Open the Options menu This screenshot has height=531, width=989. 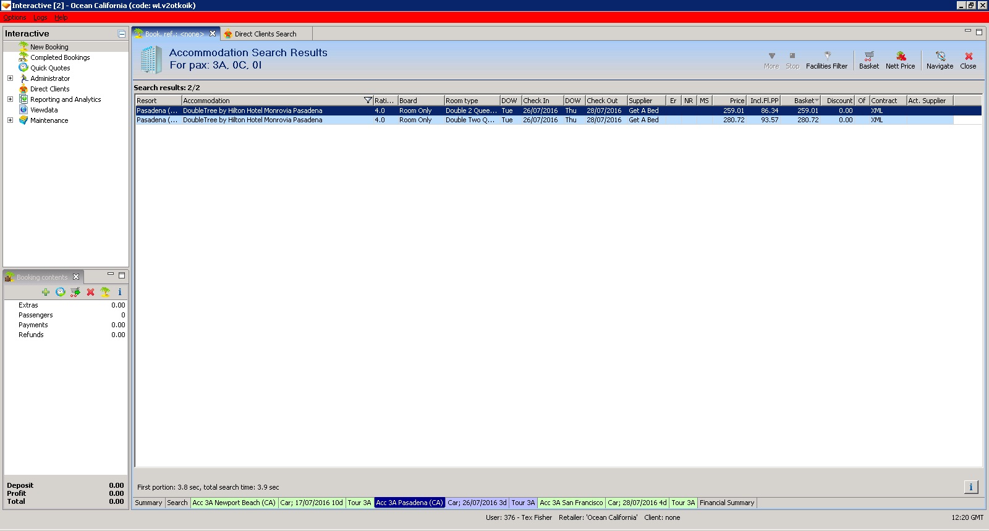coord(15,17)
